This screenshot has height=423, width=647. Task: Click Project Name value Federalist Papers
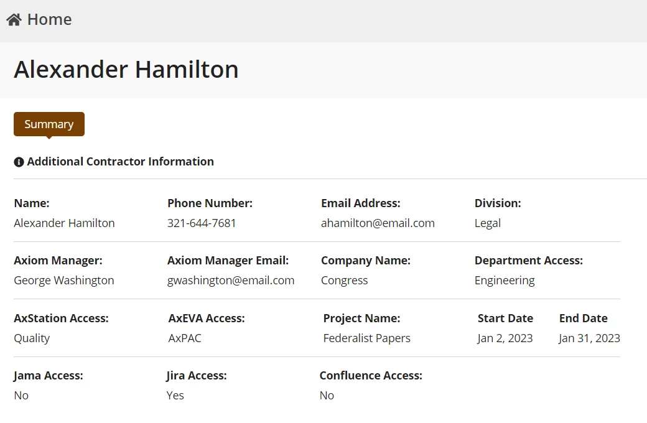tap(367, 338)
